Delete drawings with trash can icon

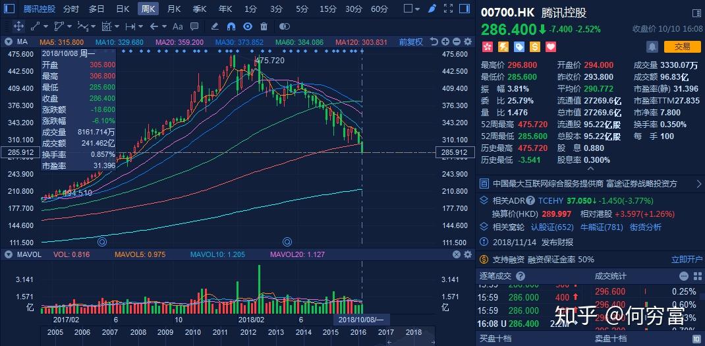264,26
